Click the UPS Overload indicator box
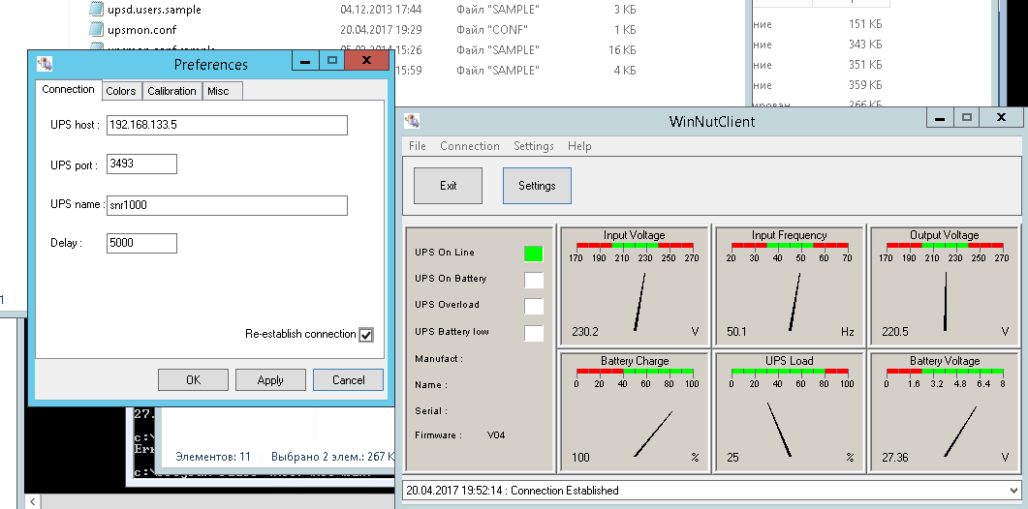Screen dimensions: 1028x509 tap(533, 306)
